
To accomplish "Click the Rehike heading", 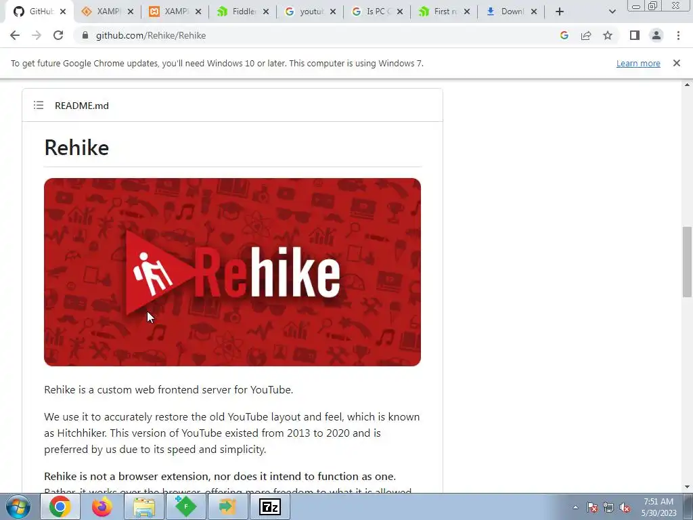I will point(76,148).
